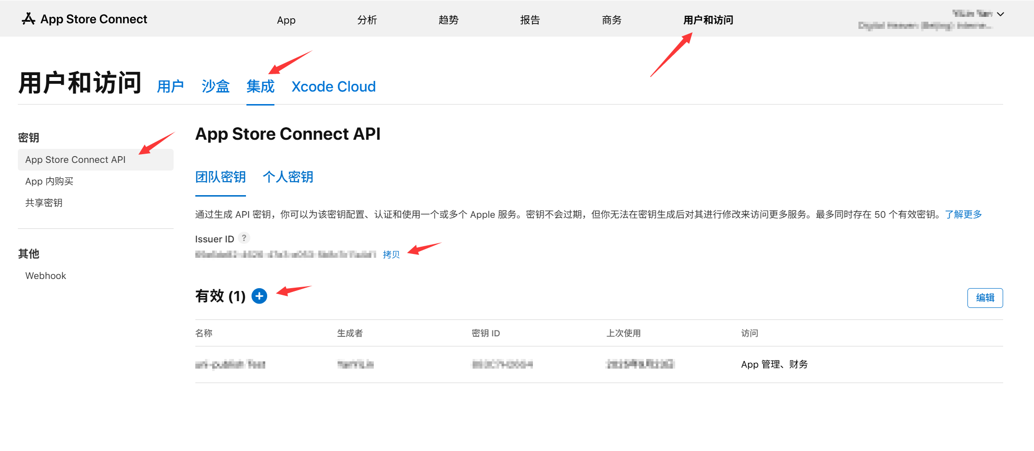
Task: Go to 趋势 in top navigation
Action: pyautogui.click(x=449, y=20)
